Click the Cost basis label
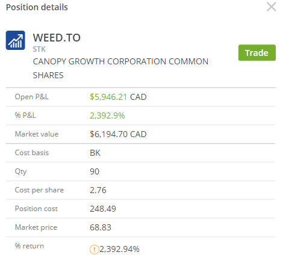The width and height of the screenshot is (283, 258). coord(32,153)
